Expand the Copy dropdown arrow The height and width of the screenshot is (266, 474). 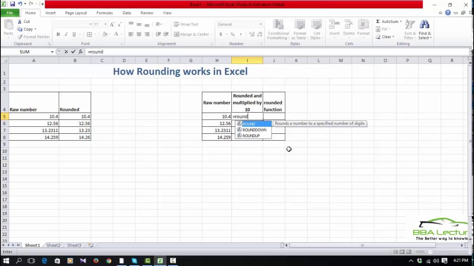[x=35, y=29]
